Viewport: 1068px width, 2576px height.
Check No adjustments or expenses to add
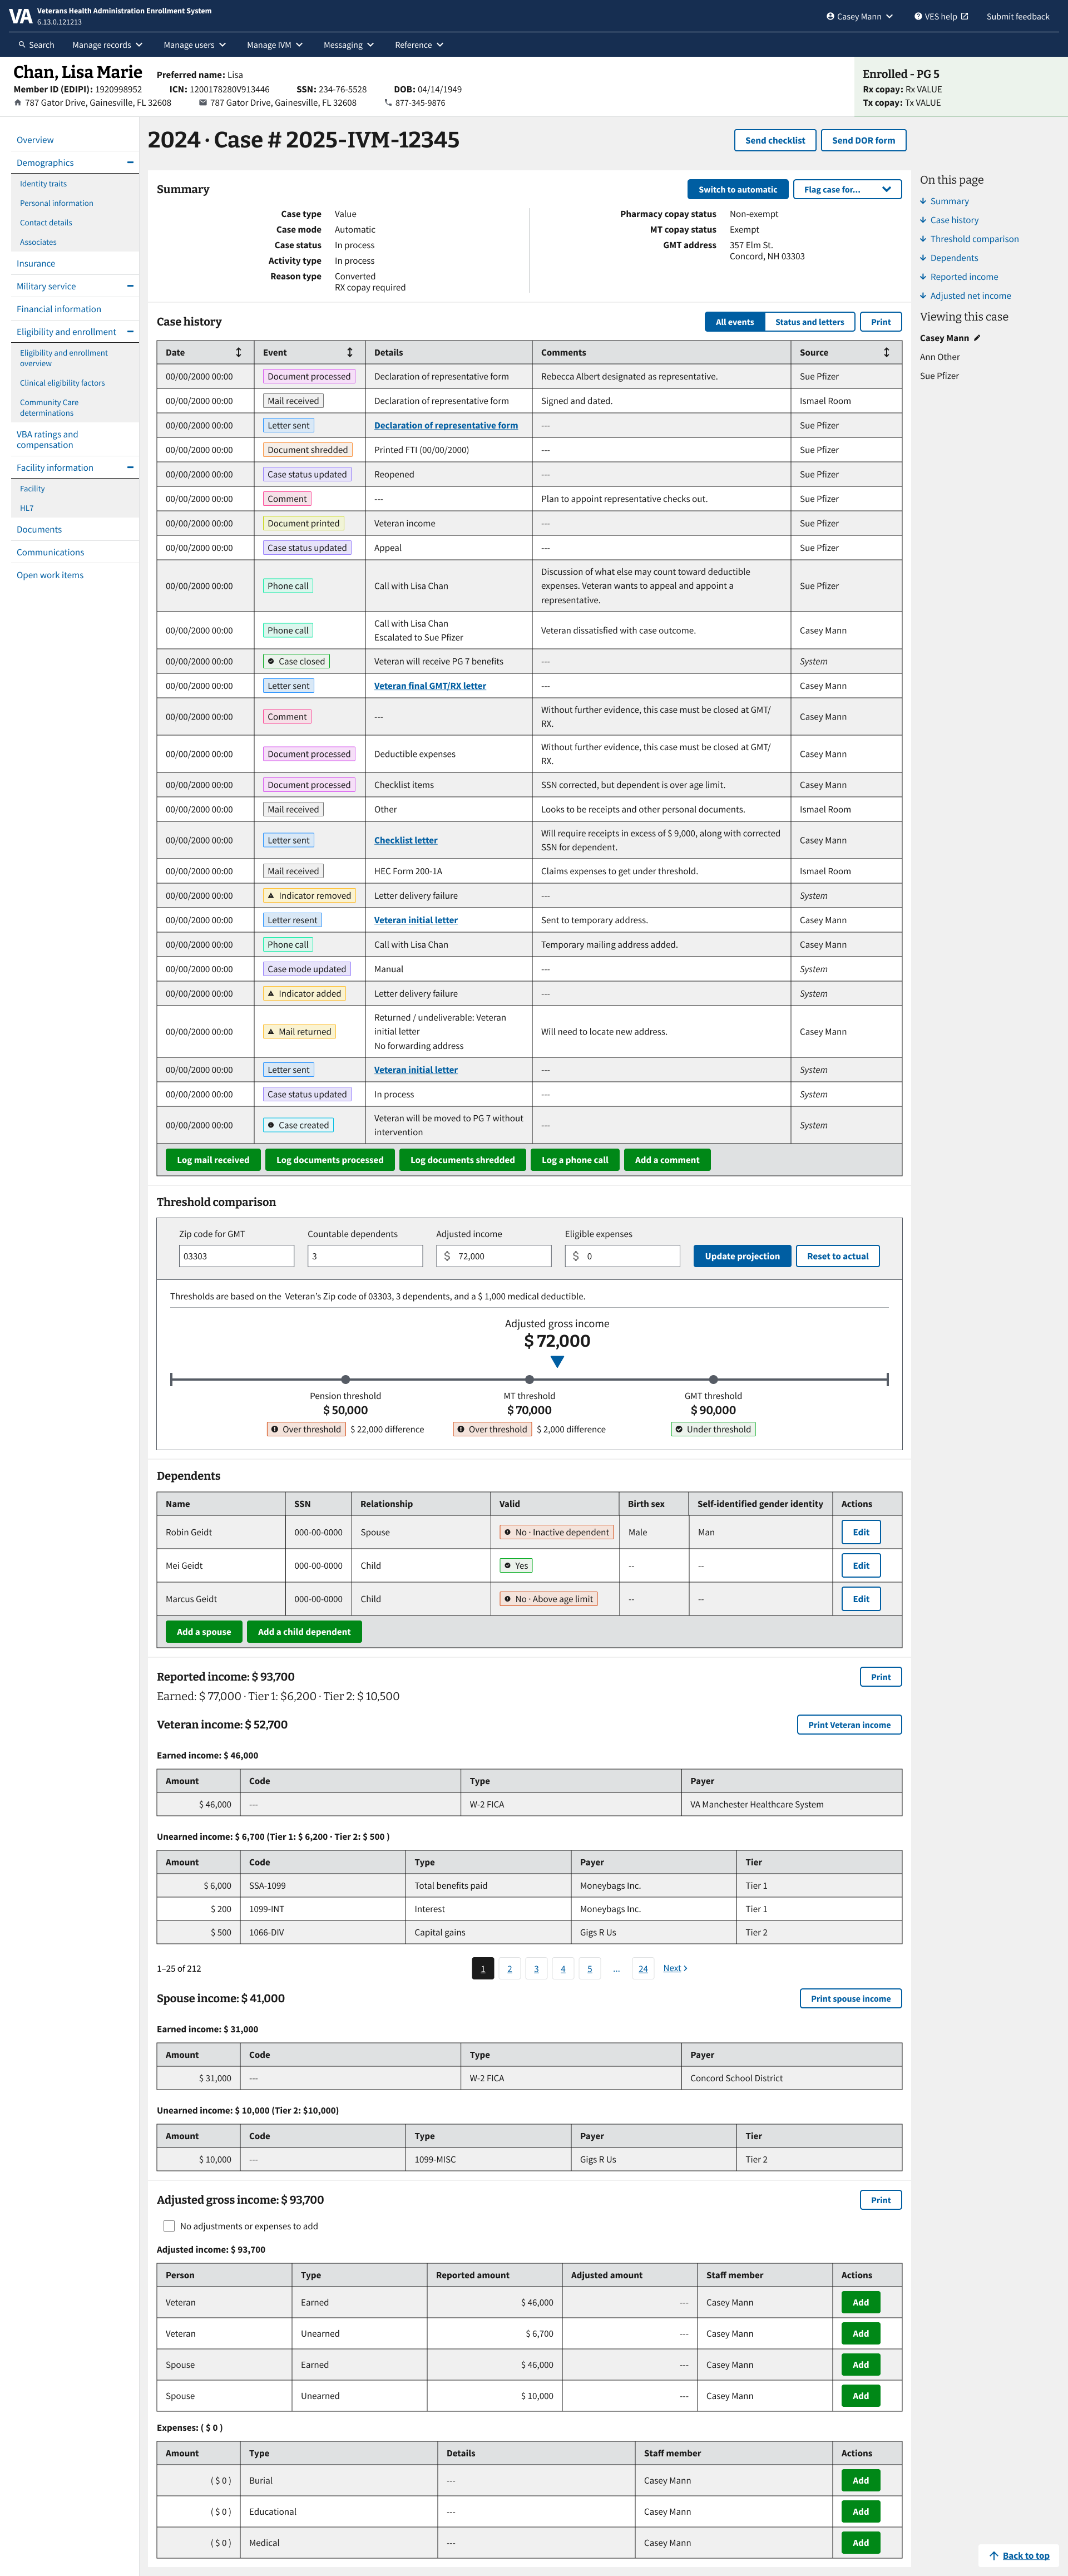click(x=169, y=2226)
